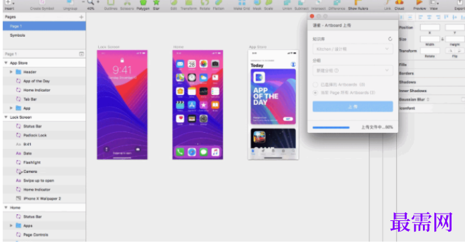Click the blue upload button

click(x=353, y=106)
